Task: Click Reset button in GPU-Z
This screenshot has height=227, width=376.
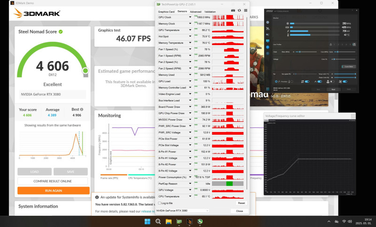Action: pos(241,203)
